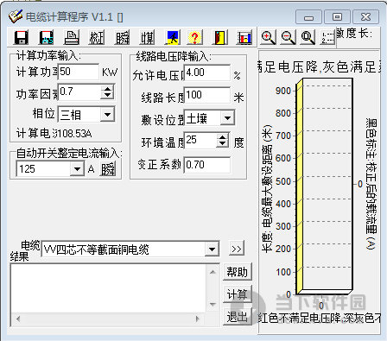Click the yellow question mark help icon
This screenshot has height=341, width=387.
pos(194,37)
